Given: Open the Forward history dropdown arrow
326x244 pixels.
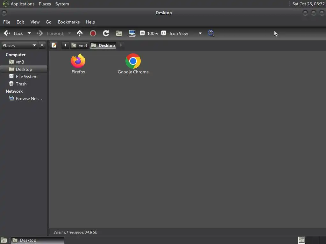Looking at the screenshot, I should [69, 33].
